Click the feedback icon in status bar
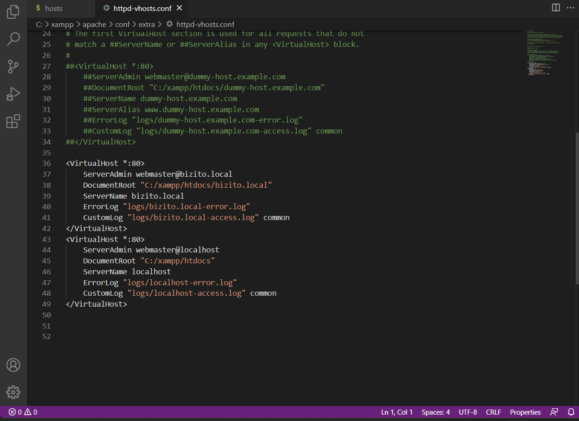Image resolution: width=579 pixels, height=421 pixels. pyautogui.click(x=554, y=412)
